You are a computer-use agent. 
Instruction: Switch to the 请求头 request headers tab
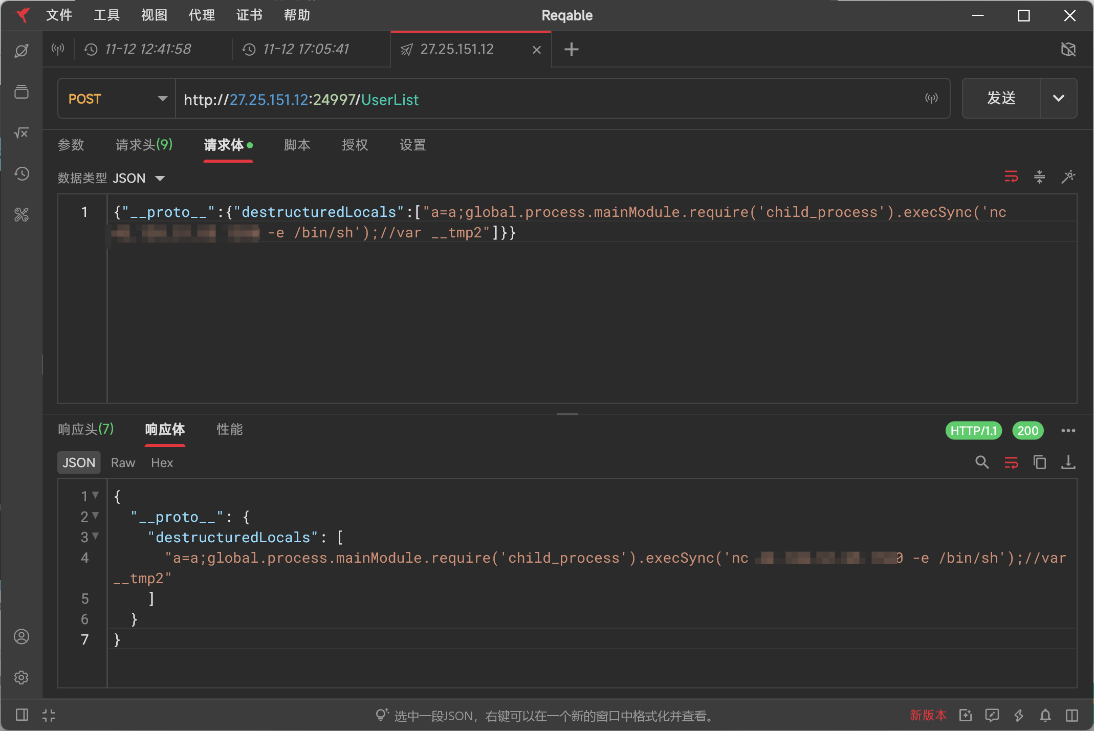[x=144, y=145]
